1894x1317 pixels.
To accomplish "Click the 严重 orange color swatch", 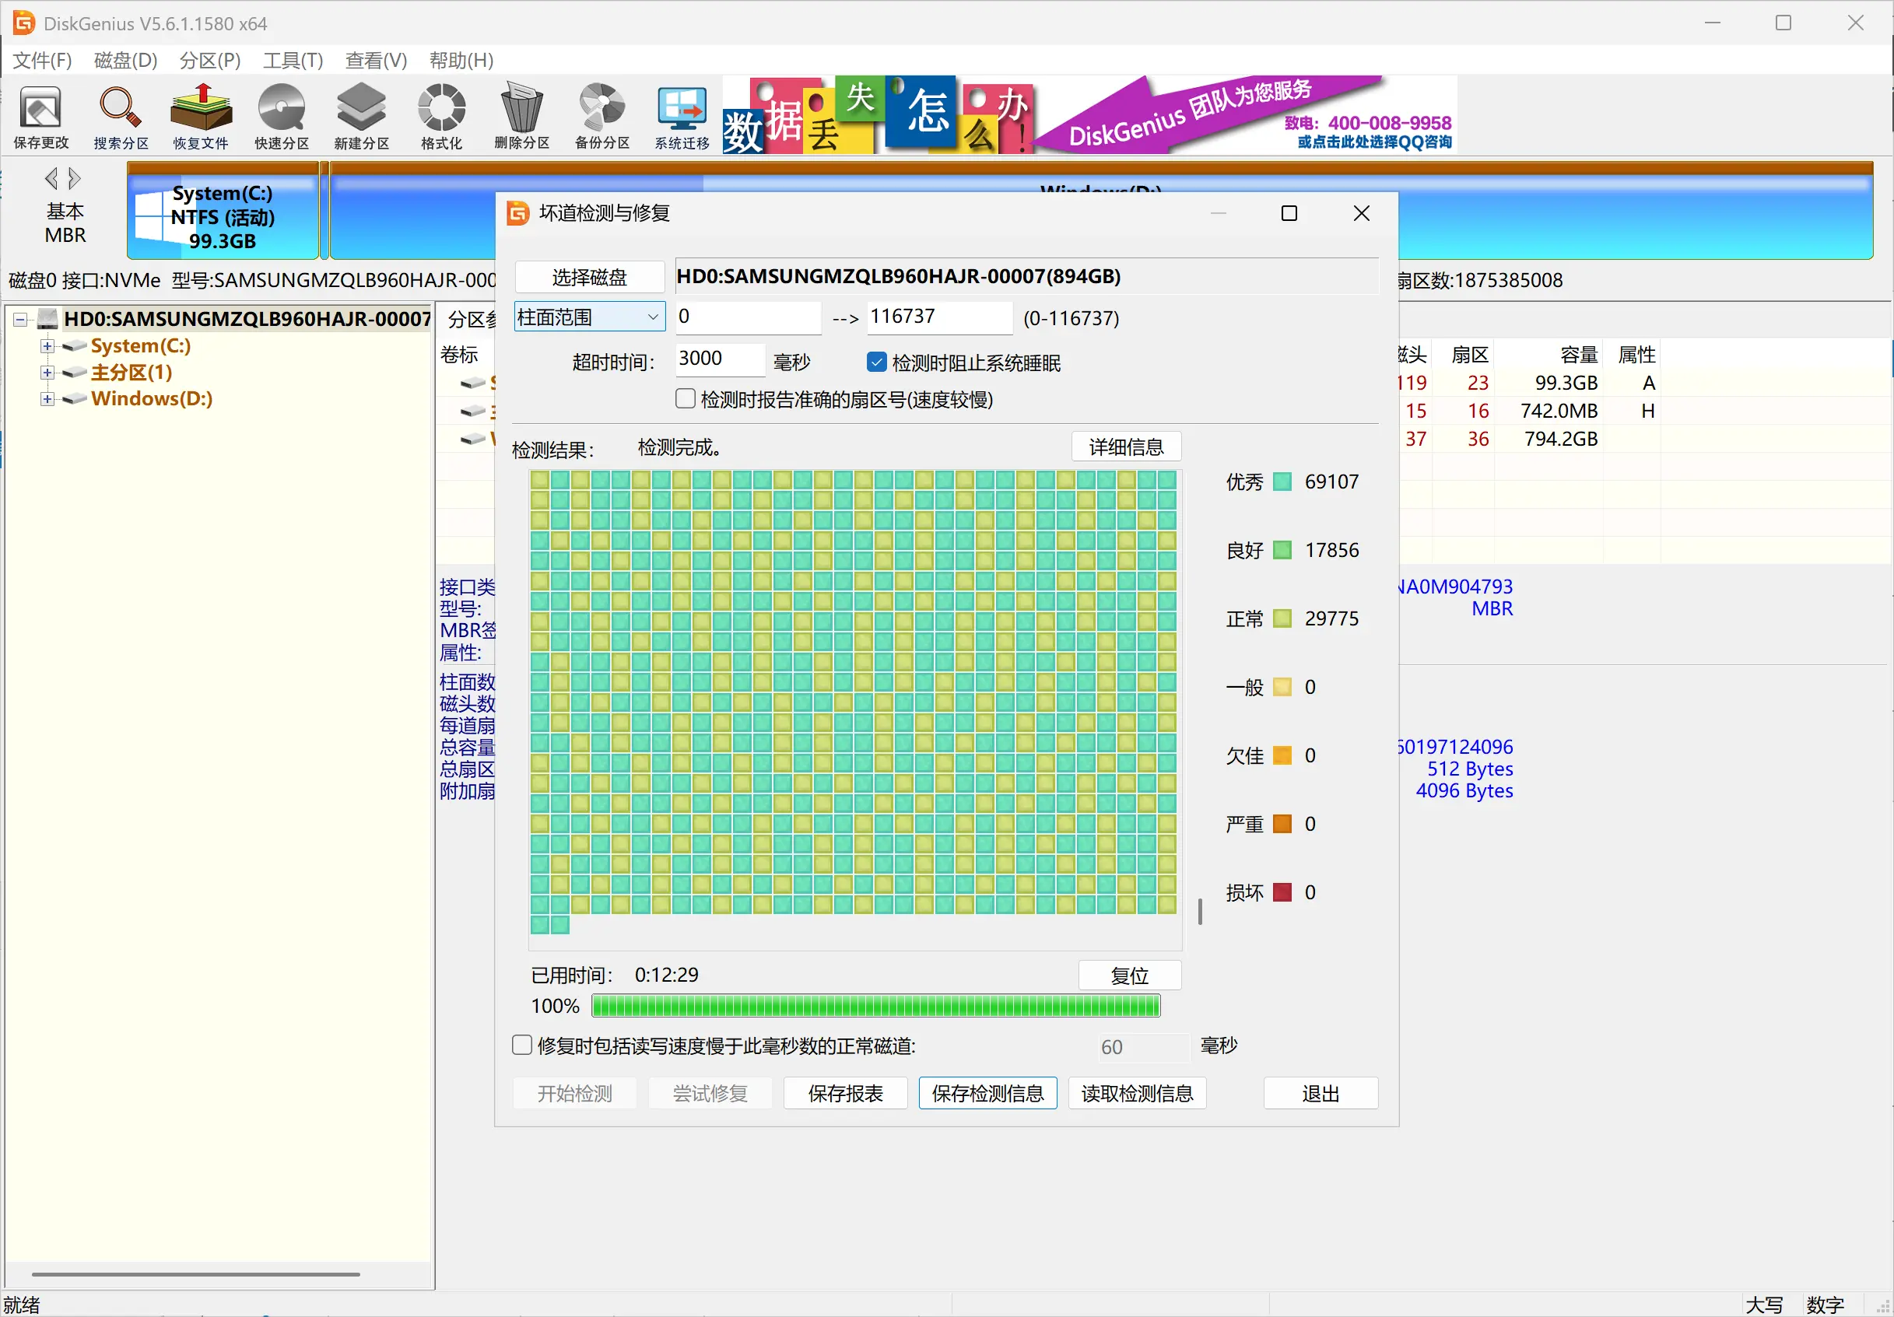I will point(1282,824).
